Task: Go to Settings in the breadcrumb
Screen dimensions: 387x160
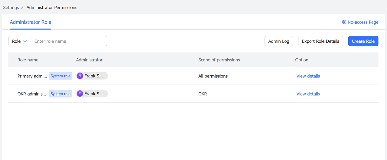Action: click(11, 8)
